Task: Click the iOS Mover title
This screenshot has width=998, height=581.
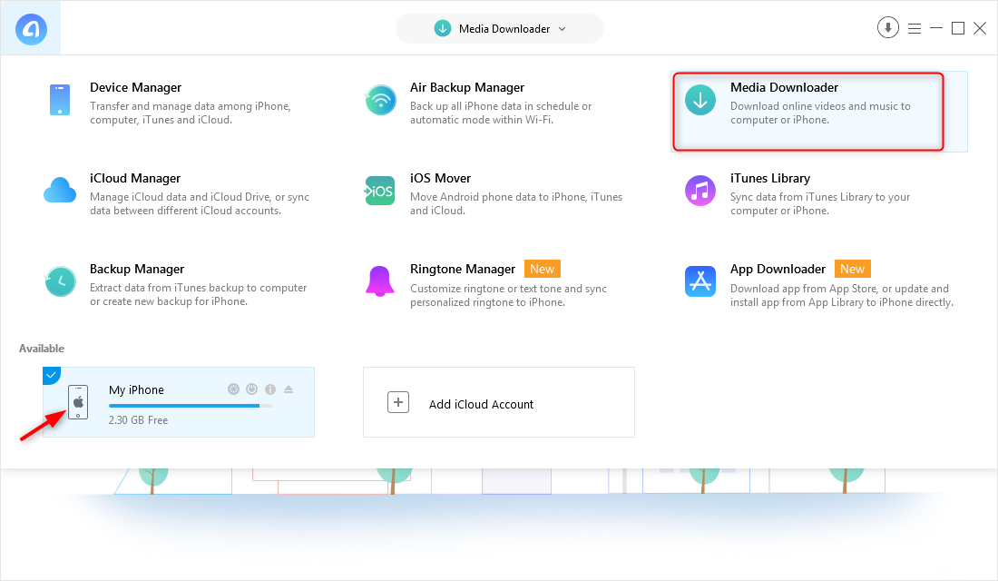Action: click(x=440, y=178)
